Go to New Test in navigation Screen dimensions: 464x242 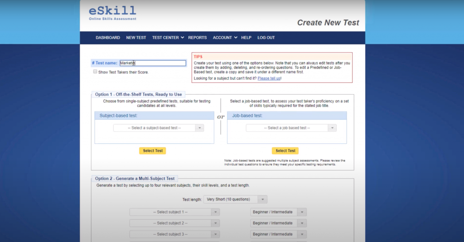pos(136,38)
